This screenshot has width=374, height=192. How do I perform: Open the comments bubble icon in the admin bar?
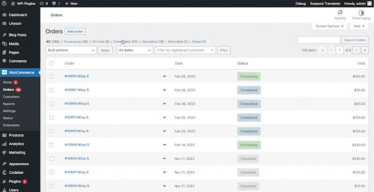pyautogui.click(x=54, y=3)
